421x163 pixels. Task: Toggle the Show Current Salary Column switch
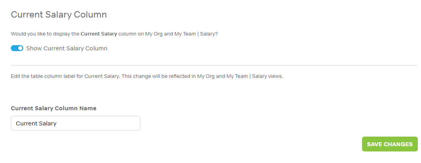point(17,48)
